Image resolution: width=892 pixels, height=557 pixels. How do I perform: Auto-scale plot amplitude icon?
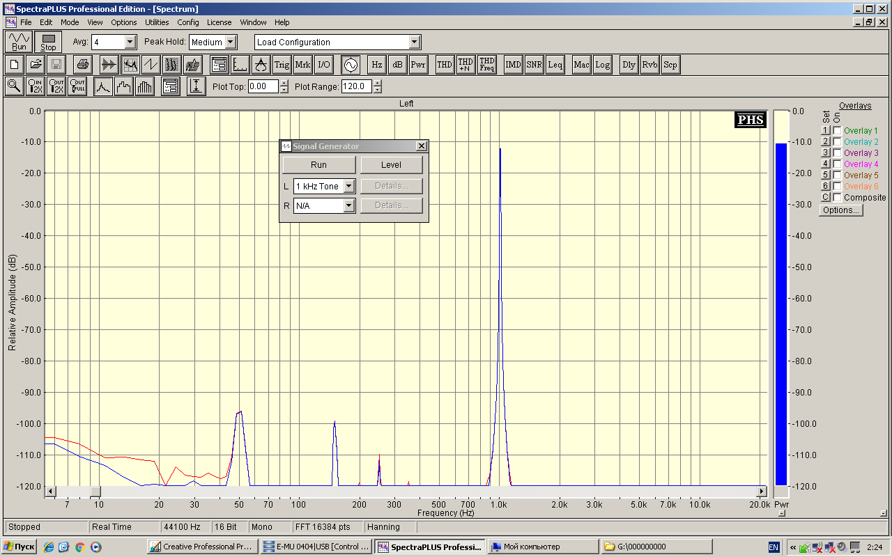[197, 86]
